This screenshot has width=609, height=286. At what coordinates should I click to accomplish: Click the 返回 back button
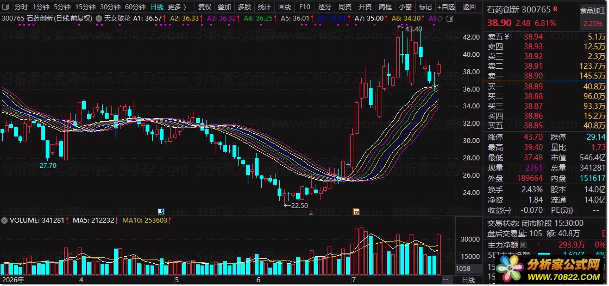click(469, 7)
